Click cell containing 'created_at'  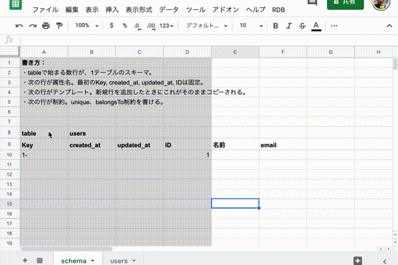point(92,145)
